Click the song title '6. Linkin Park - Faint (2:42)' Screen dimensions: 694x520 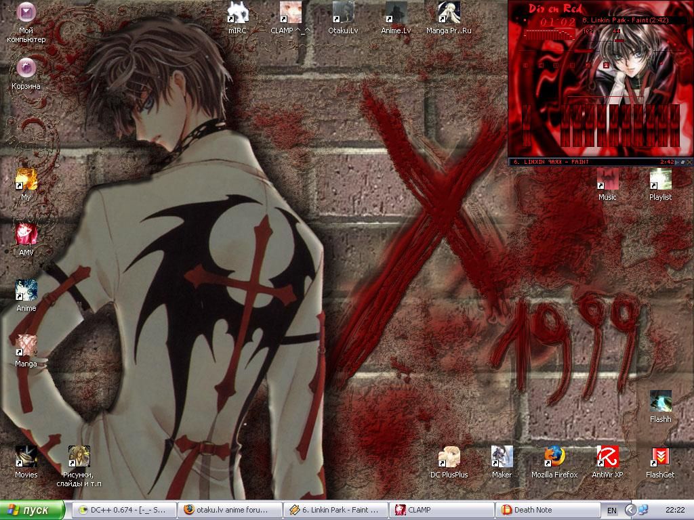pyautogui.click(x=626, y=20)
